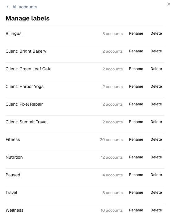Close the Manage labels panel
Screen dimensions: 170x217
[168, 4]
